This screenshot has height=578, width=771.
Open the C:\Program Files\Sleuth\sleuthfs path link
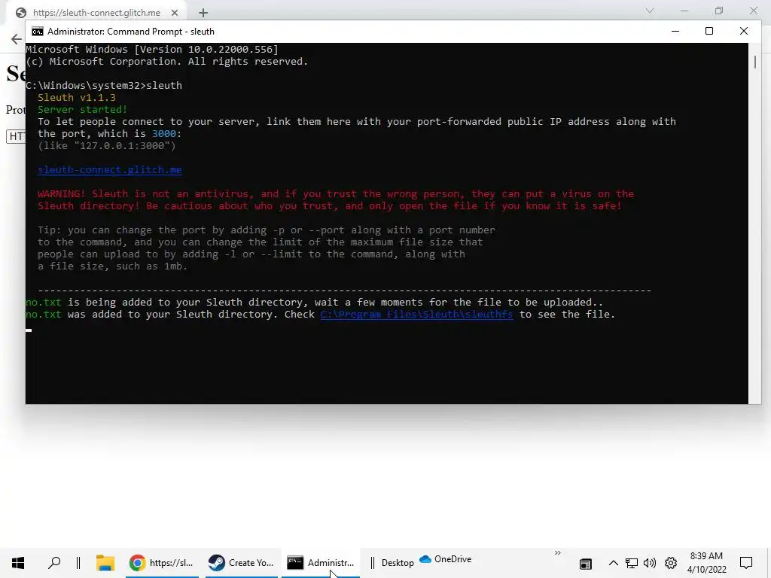[416, 314]
